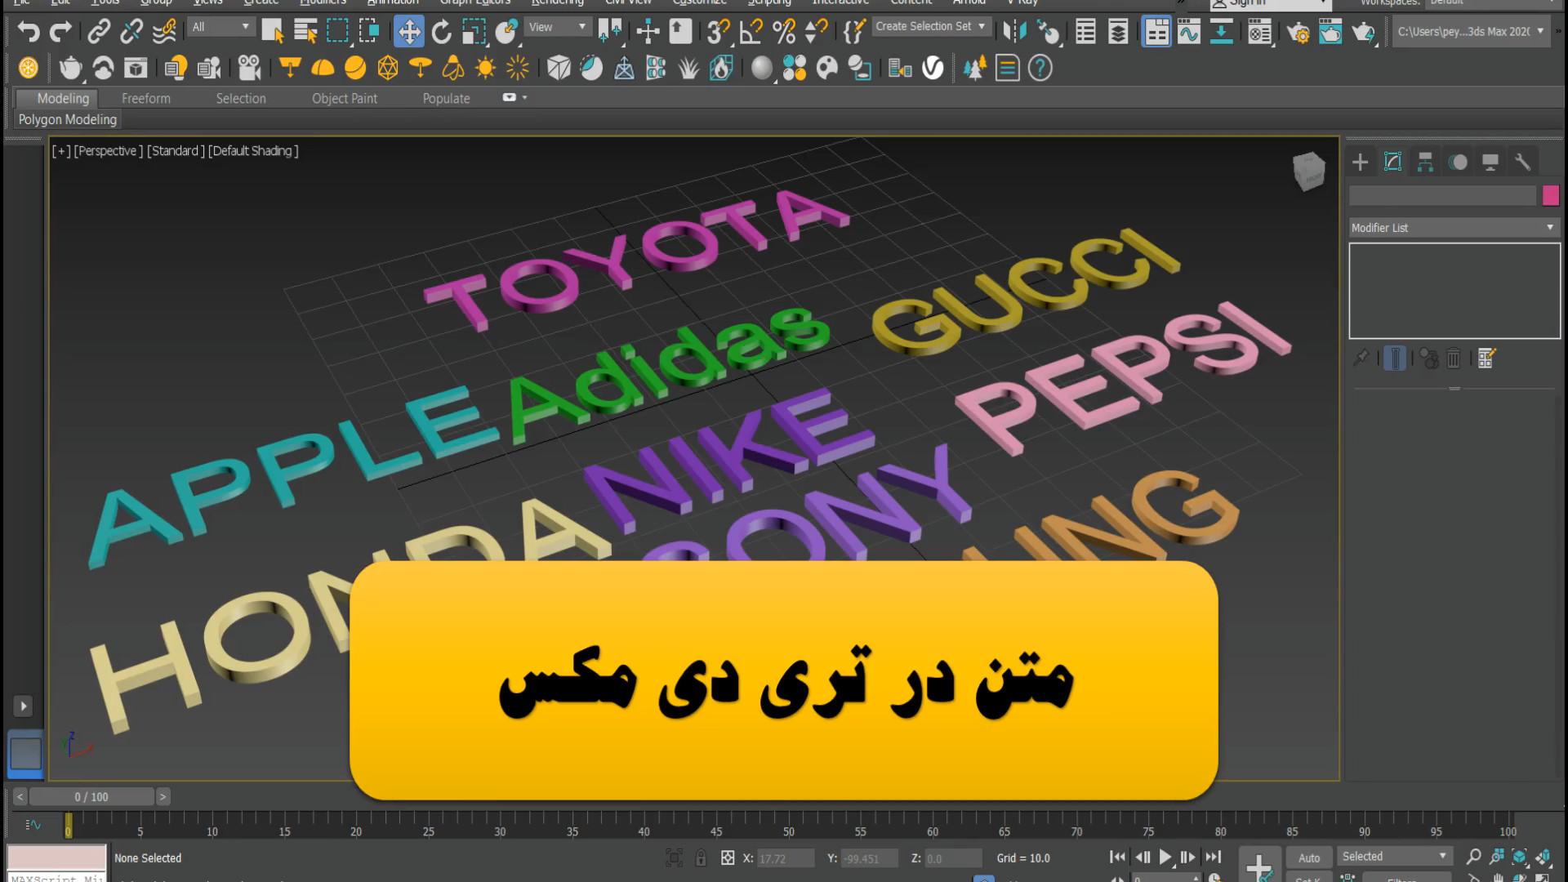Click the Render Production teapot icon
1568x882 pixels.
pyautogui.click(x=1363, y=32)
